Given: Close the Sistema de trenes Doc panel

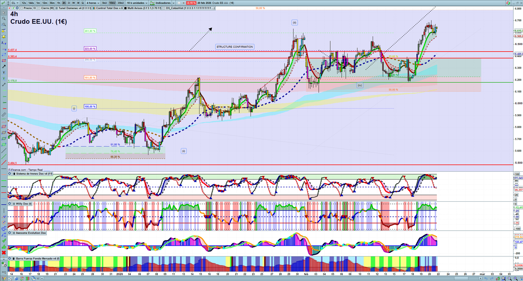Looking at the screenshot, I should tap(10, 174).
